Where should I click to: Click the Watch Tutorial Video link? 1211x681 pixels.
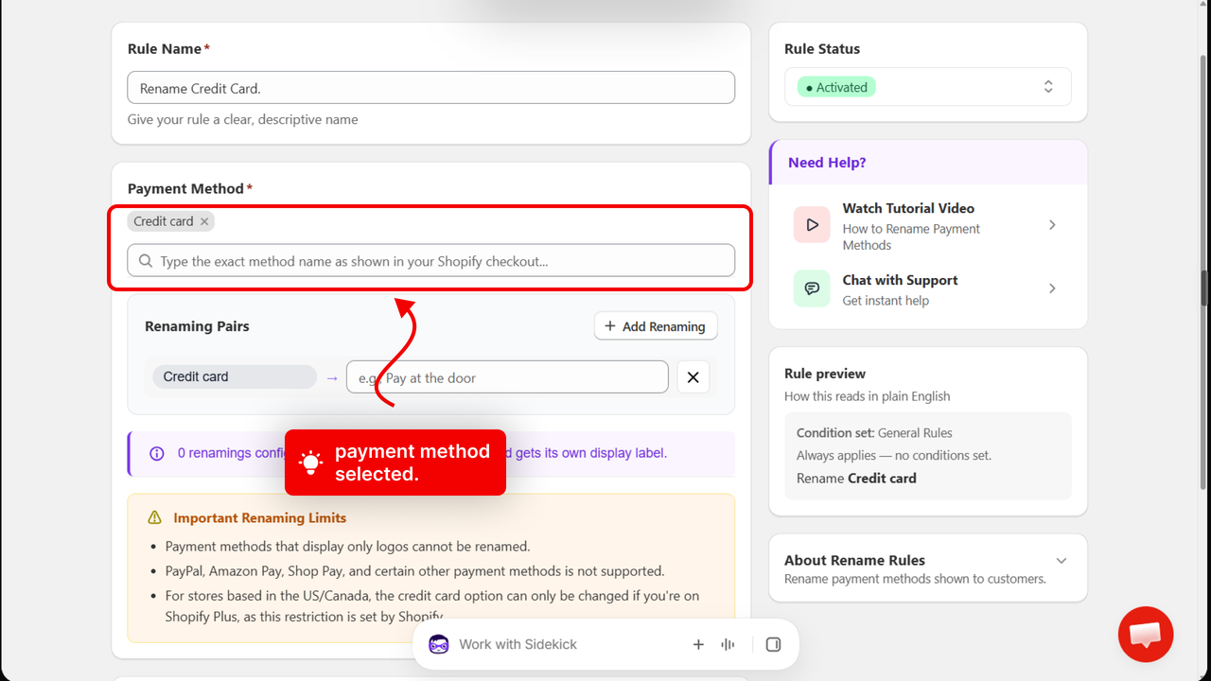click(908, 208)
